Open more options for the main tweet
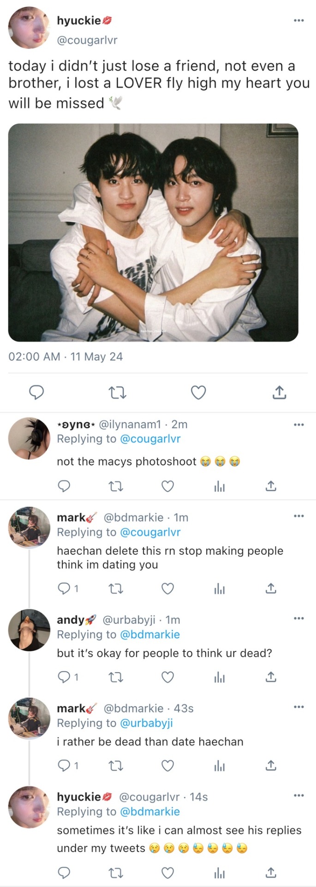The image size is (316, 887). (299, 20)
